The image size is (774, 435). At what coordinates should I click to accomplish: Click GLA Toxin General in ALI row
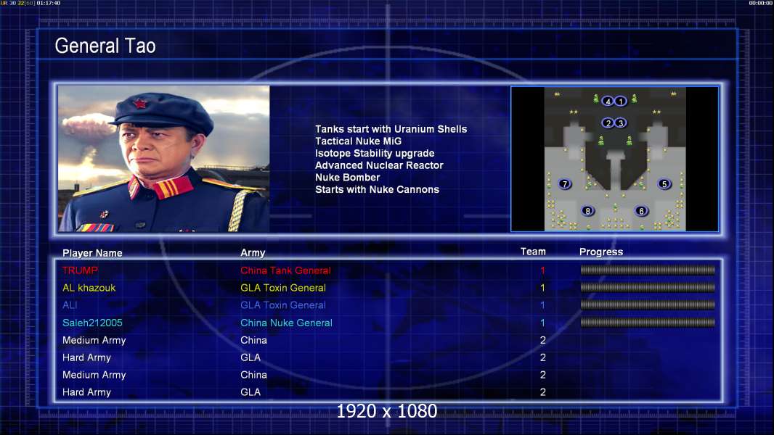[x=283, y=305]
